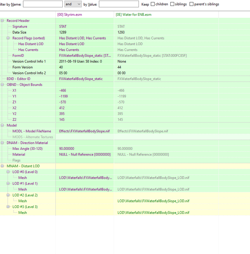
Task: Collapse the Record Header node
Action: pos(2,21)
